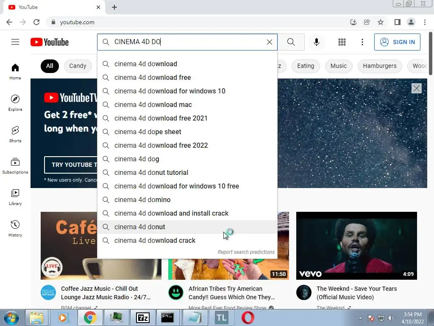Viewport: 434px width, 326px height.
Task: Open 7-Zip from the taskbar
Action: point(142,318)
